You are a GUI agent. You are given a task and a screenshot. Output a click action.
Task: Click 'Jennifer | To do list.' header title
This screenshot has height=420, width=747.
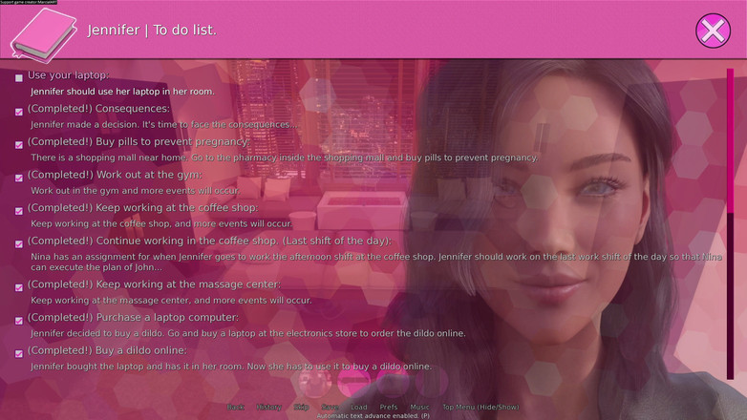point(152,30)
